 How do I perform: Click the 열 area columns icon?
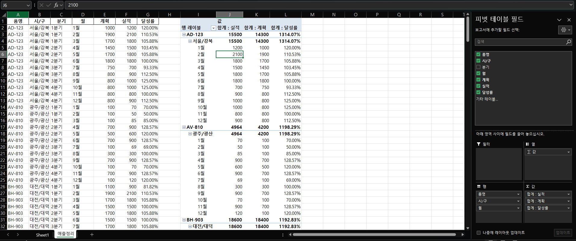click(x=527, y=144)
